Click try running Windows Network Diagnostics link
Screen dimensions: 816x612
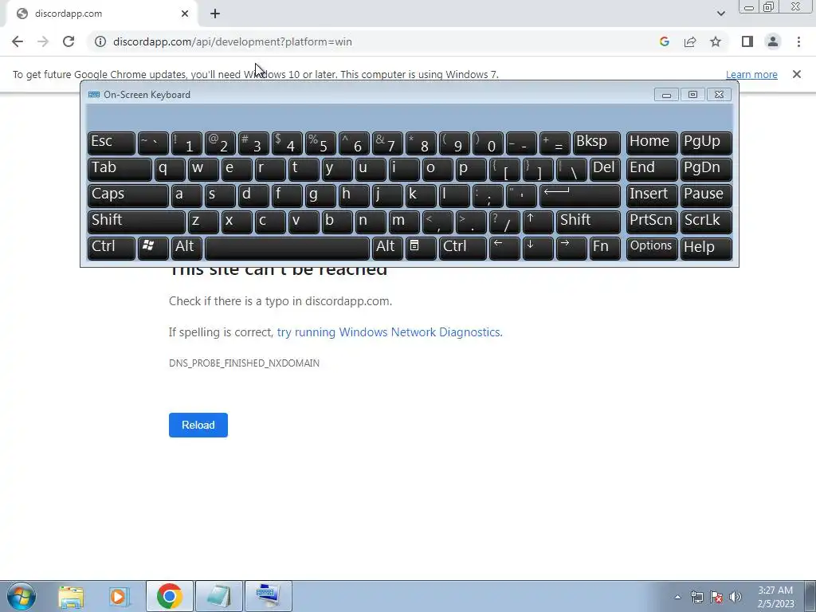(390, 332)
